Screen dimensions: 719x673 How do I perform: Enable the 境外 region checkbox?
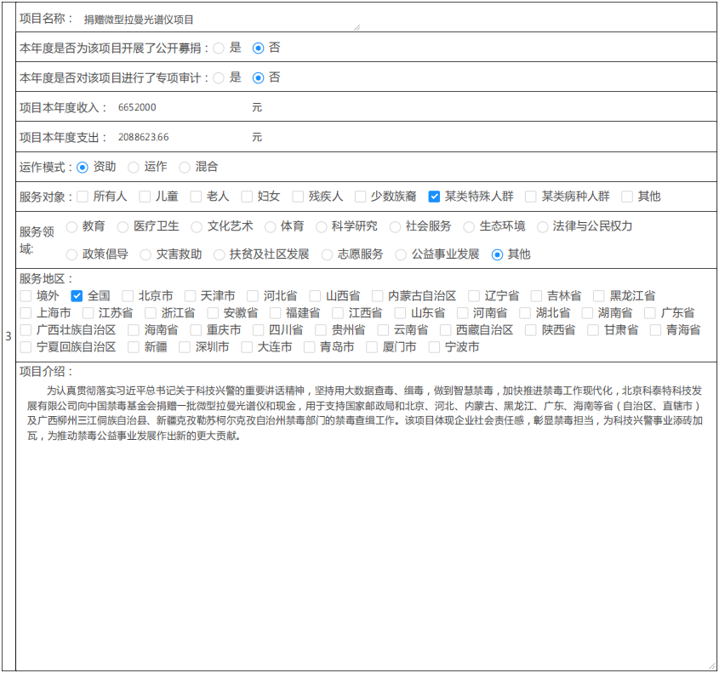pyautogui.click(x=26, y=296)
